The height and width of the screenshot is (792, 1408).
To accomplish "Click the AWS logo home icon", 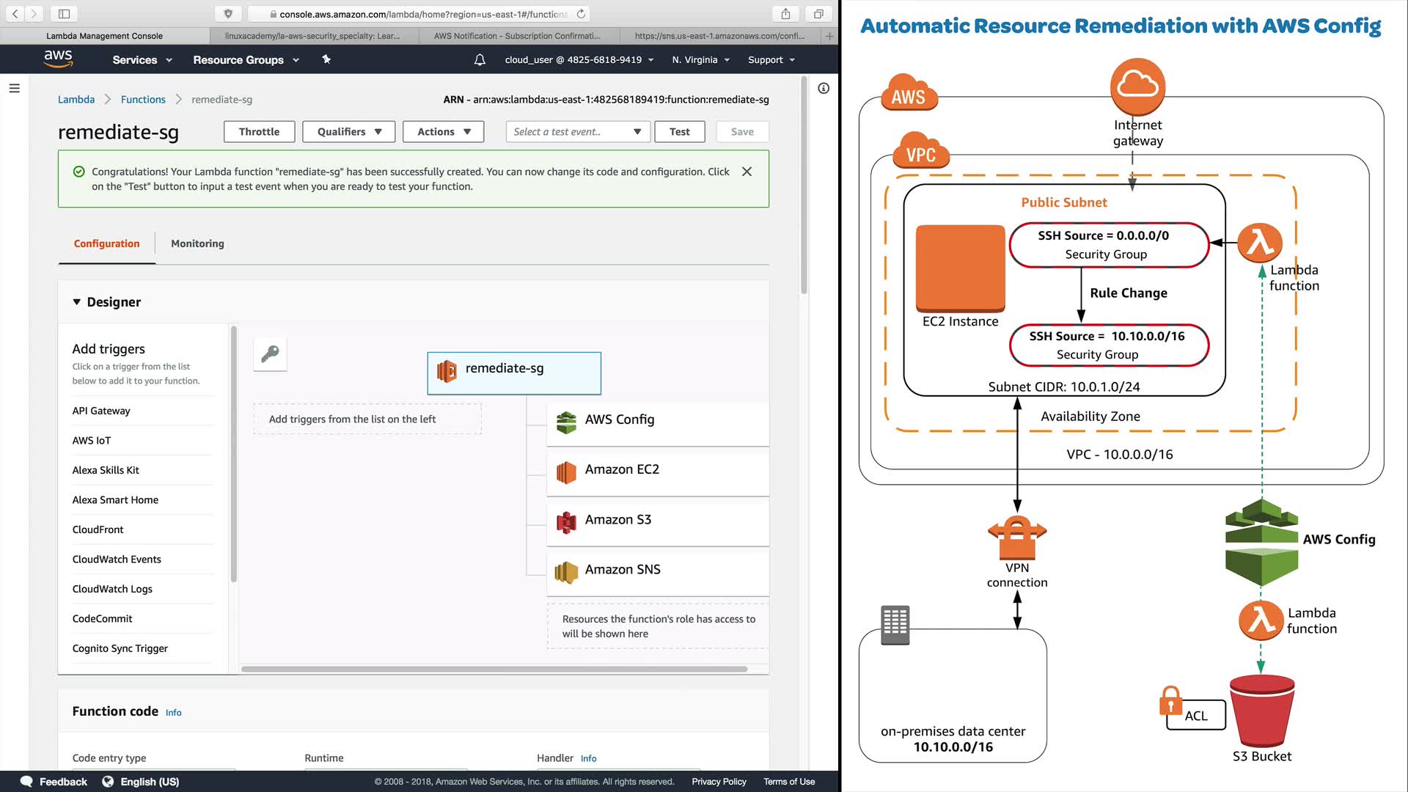I will coord(58,59).
